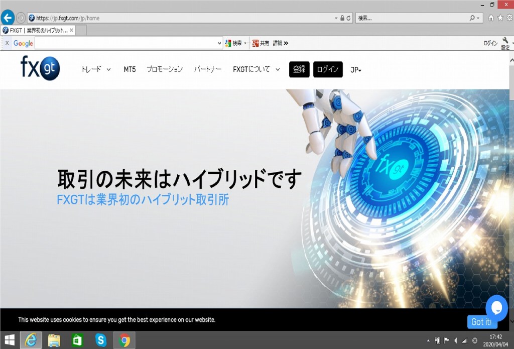This screenshot has width=514, height=349.
Task: Click the FXGT logo
Action: 40,69
